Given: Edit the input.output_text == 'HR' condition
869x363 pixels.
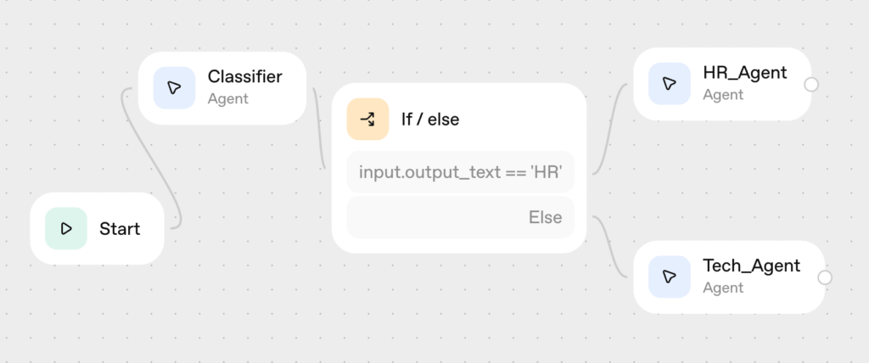Looking at the screenshot, I should click(461, 172).
